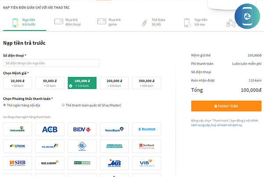Select the SHB bank logo
The image size is (264, 177).
pos(18,163)
